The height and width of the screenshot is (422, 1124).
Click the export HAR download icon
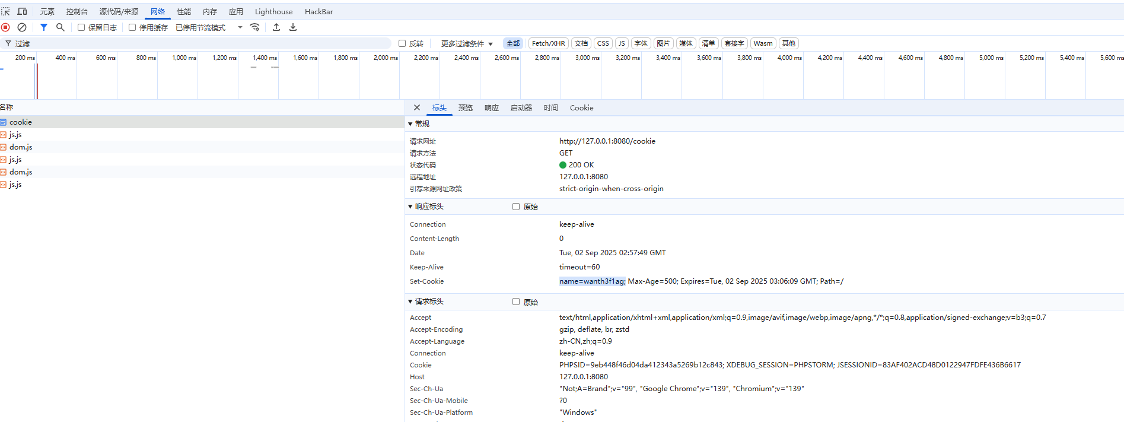pyautogui.click(x=293, y=27)
